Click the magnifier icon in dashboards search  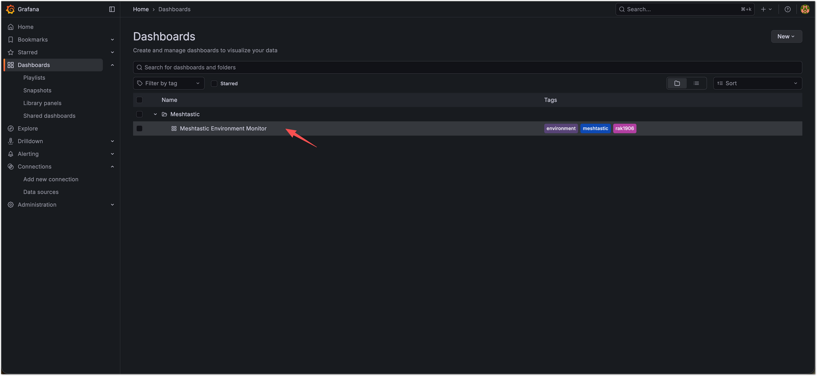coord(139,68)
